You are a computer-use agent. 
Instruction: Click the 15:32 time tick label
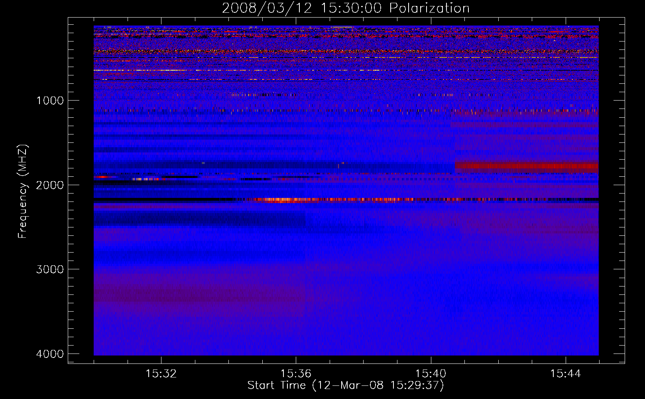[x=161, y=374]
